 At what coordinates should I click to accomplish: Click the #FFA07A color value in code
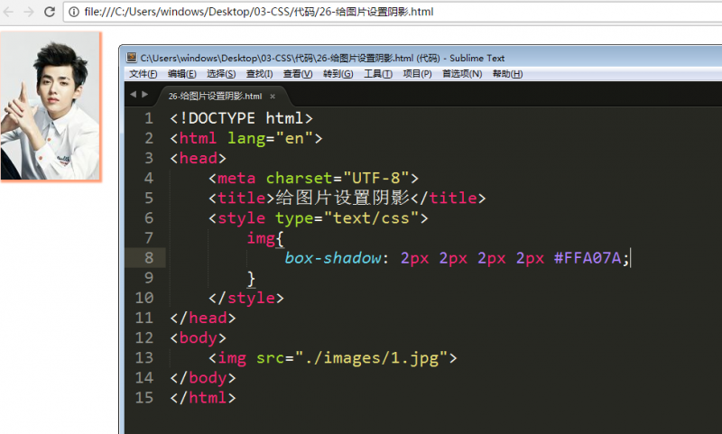coord(587,258)
